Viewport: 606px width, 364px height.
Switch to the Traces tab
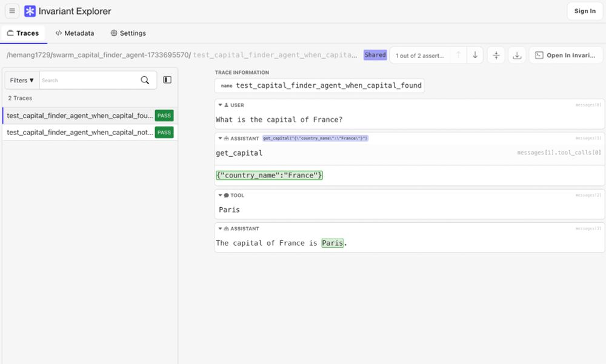click(23, 33)
